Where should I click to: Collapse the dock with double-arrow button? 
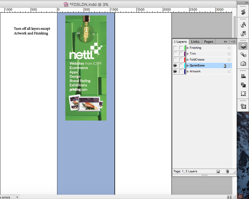pos(243,2)
